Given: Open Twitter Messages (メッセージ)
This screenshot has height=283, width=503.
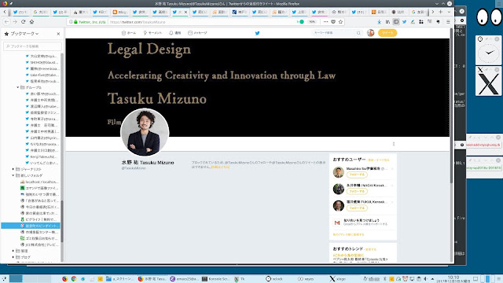Looking at the screenshot, I should 197,33.
